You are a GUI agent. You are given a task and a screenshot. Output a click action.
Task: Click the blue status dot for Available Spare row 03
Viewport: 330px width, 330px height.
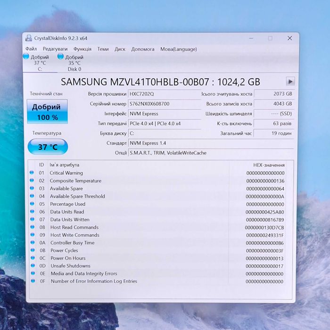tap(32, 188)
